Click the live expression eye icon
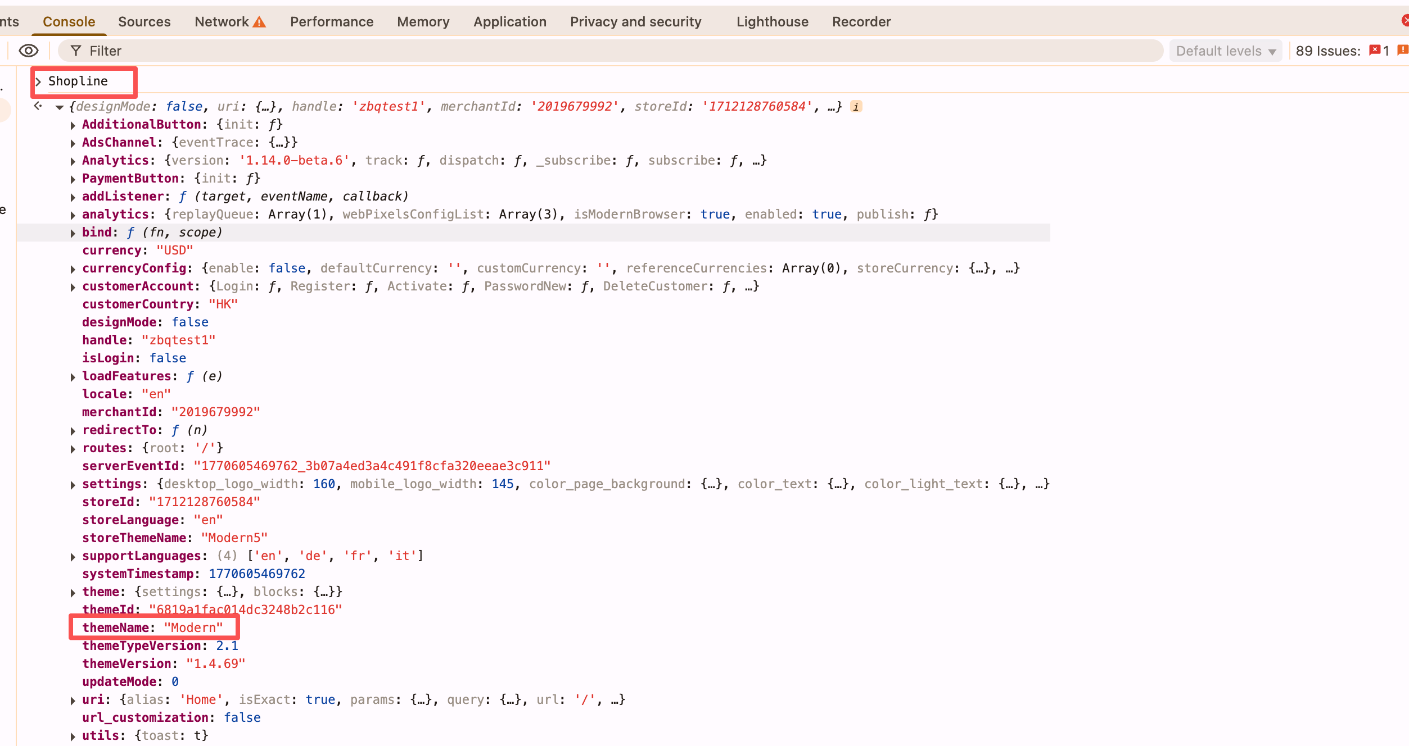This screenshot has width=1409, height=746. click(x=29, y=51)
